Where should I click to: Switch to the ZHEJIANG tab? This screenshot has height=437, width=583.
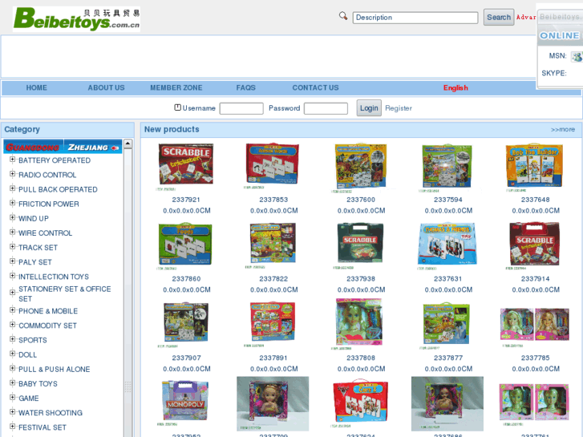pos(93,147)
